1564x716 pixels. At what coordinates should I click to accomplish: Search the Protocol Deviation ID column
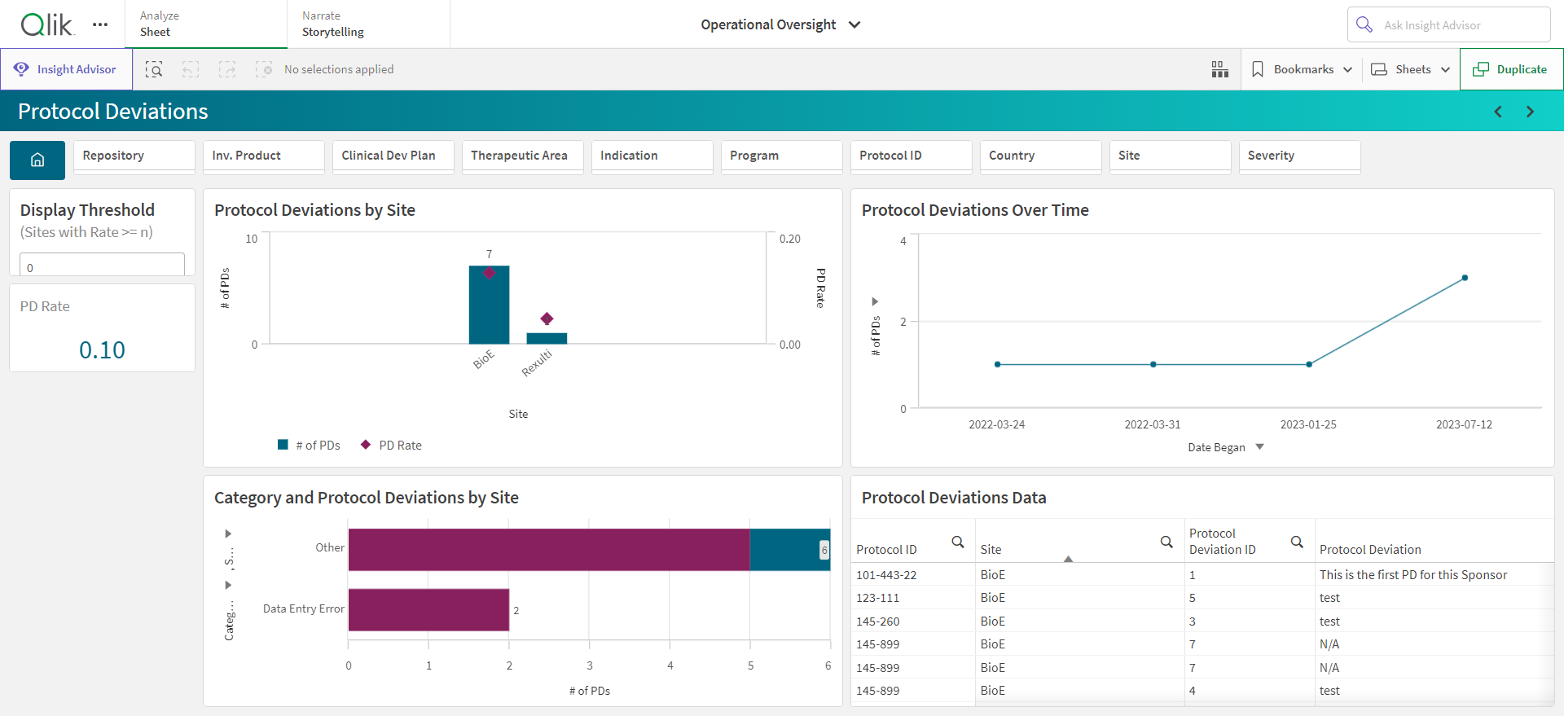[1297, 542]
